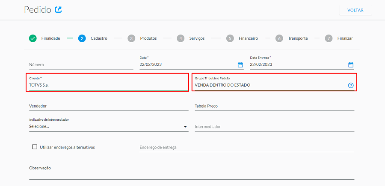Go to the Transporte step label
This screenshot has width=385, height=186.
[x=298, y=38]
